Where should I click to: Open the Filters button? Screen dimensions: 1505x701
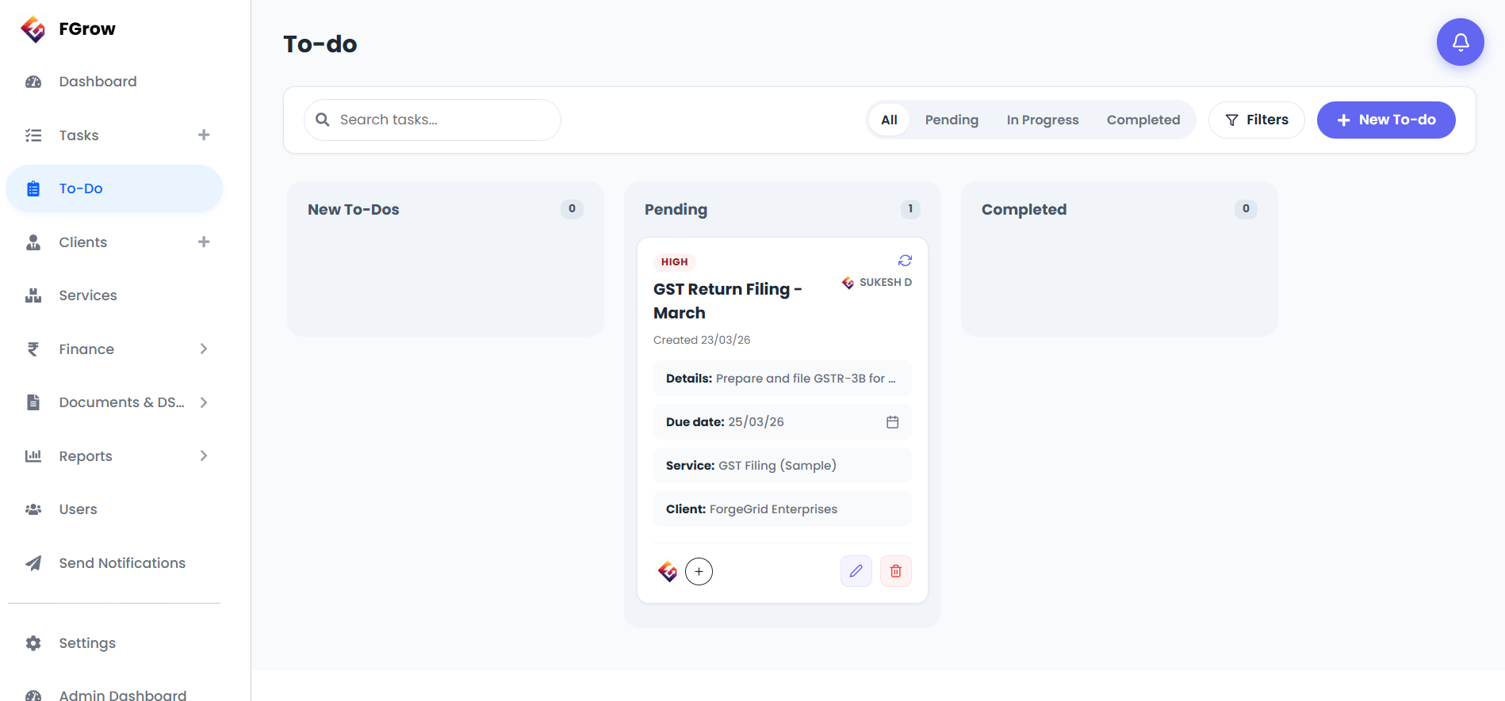[1257, 120]
